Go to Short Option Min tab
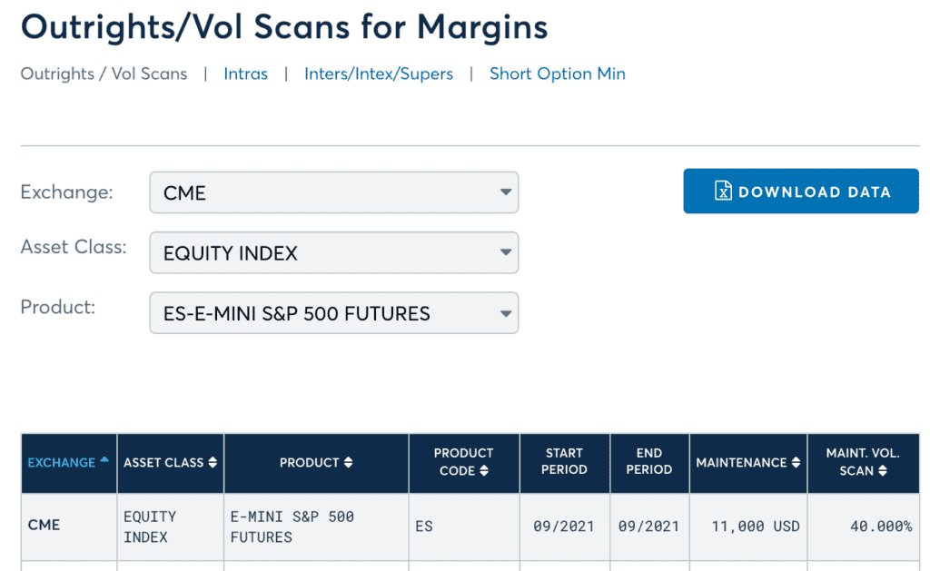 pos(557,74)
